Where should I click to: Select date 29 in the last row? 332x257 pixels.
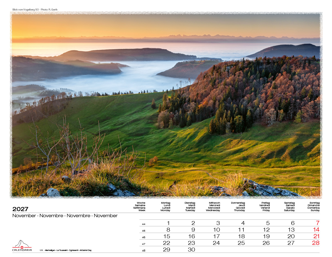[x=167, y=250]
